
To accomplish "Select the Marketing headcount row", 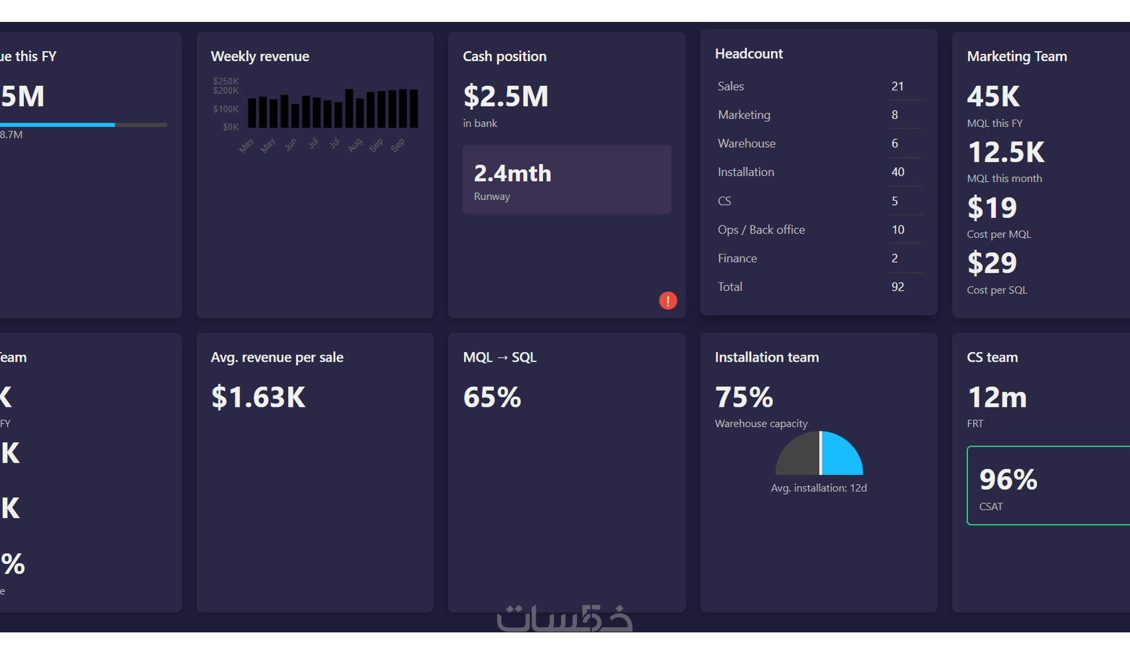I will click(x=819, y=114).
